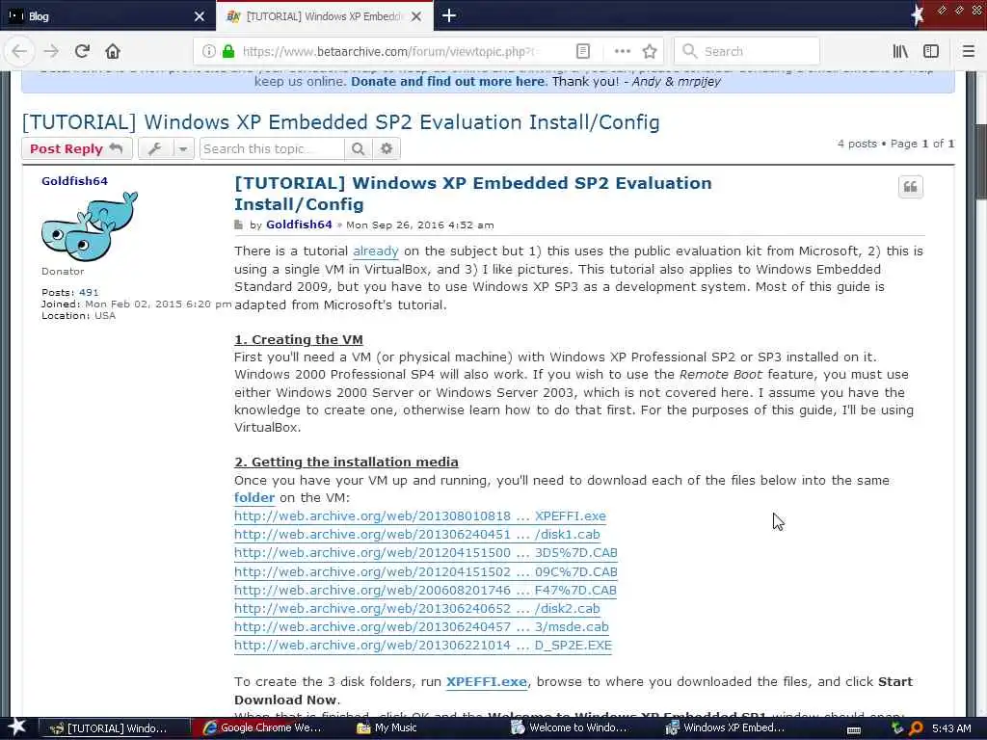The width and height of the screenshot is (987, 740).
Task: Open the Firefox hamburger menu
Action: 968,51
